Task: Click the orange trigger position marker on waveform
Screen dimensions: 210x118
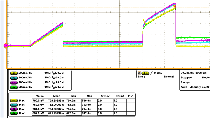Action: click(x=174, y=6)
